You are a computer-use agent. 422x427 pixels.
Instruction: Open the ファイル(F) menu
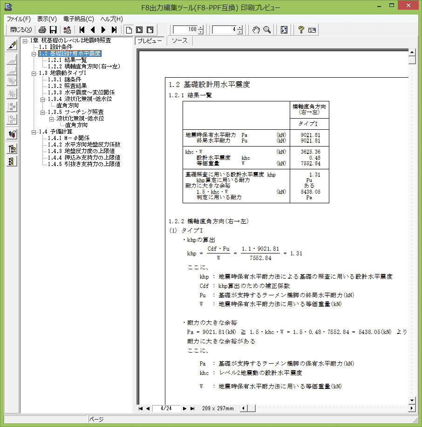tap(19, 19)
